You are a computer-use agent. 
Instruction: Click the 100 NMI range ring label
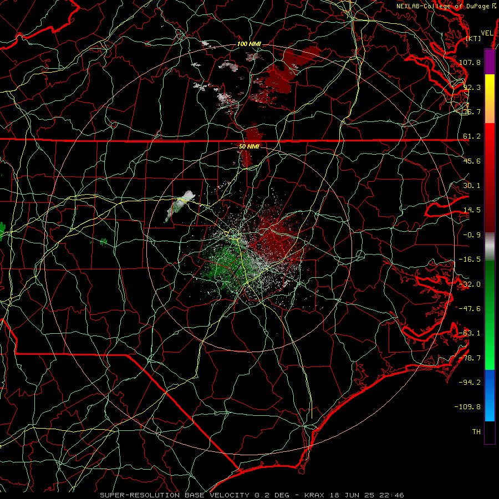(249, 44)
